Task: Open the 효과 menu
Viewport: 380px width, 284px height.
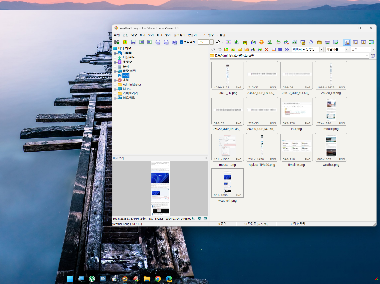Action: coord(142,35)
